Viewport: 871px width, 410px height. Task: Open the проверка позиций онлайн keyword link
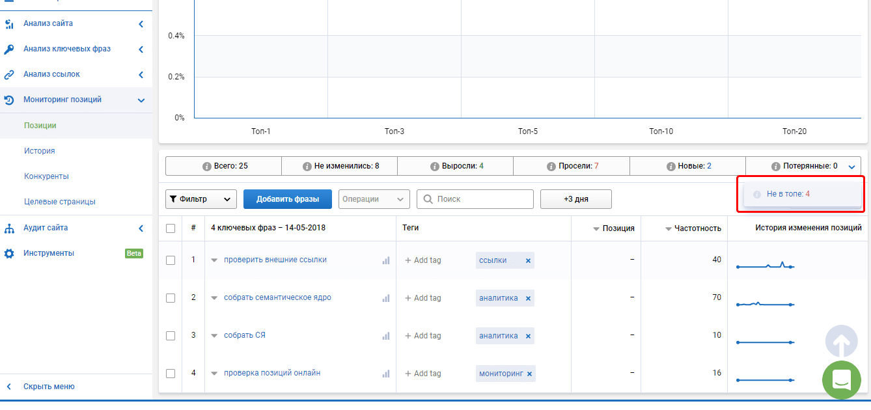click(x=272, y=373)
